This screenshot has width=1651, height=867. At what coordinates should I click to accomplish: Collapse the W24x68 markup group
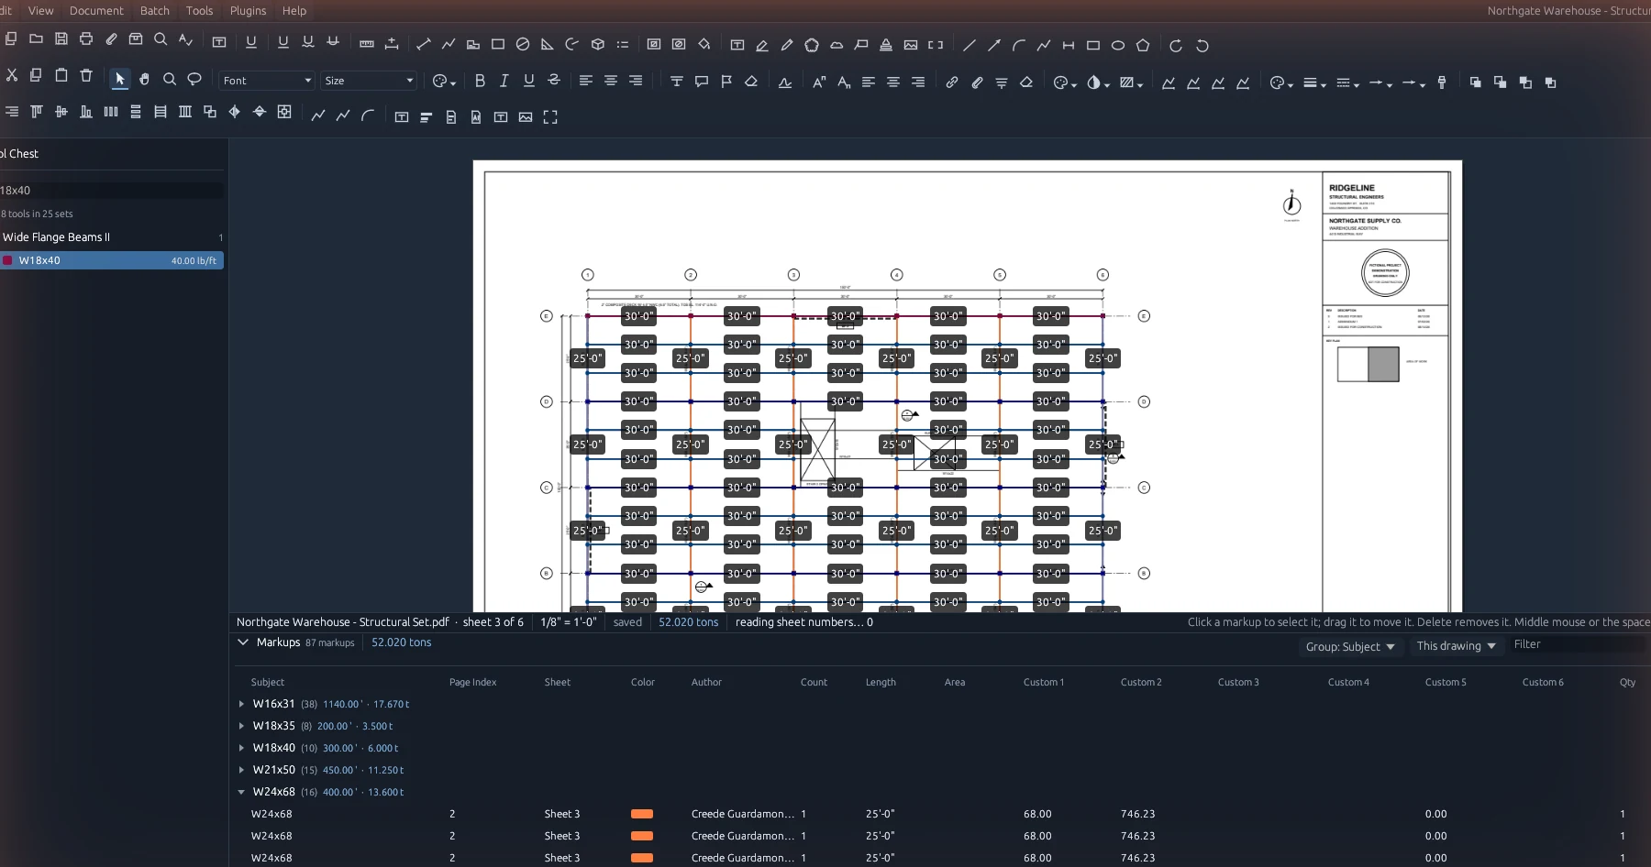(241, 792)
